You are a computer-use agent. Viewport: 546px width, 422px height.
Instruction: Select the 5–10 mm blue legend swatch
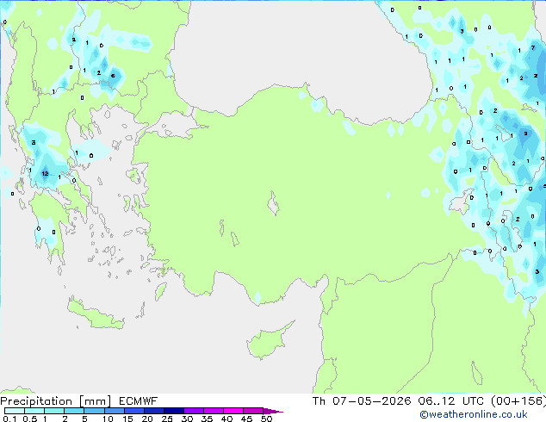(94, 411)
